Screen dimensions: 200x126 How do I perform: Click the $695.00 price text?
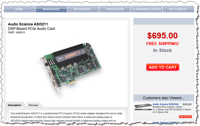163,36
